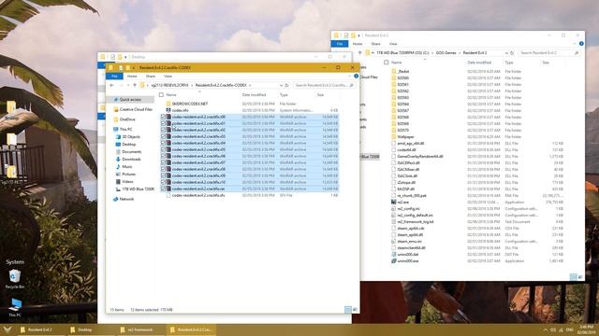599x336 pixels.
Task: Sort by Date modified in the CODEX window
Action: coord(254,95)
